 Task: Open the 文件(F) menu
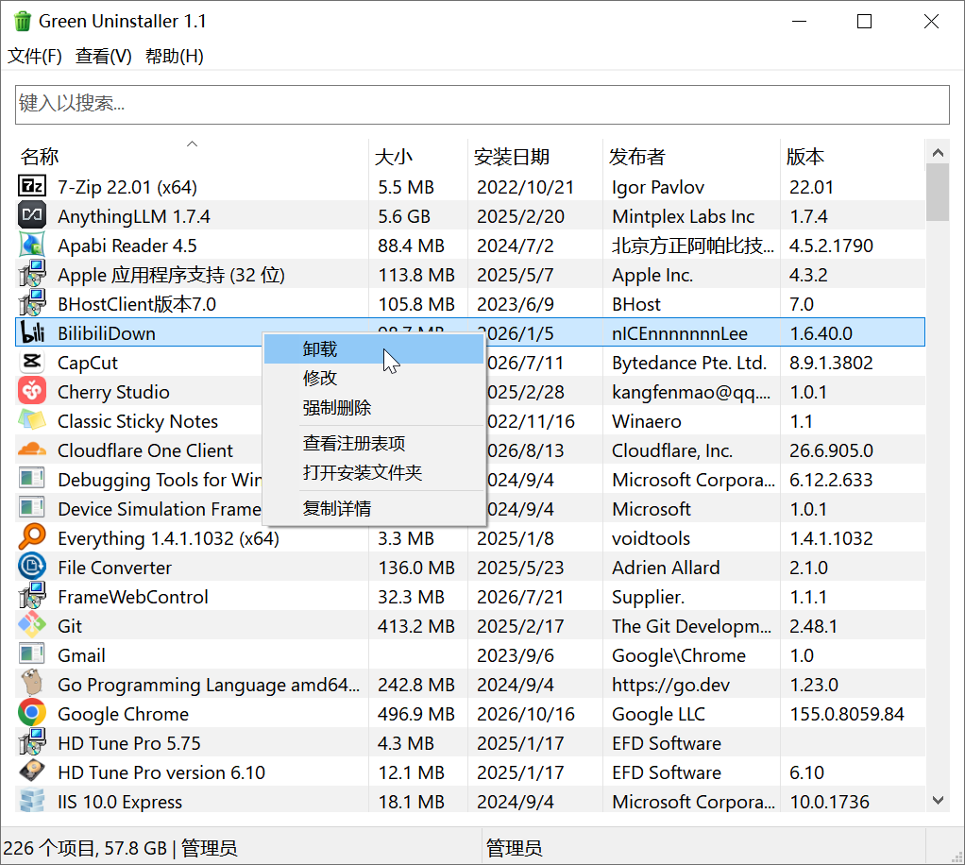(35, 56)
